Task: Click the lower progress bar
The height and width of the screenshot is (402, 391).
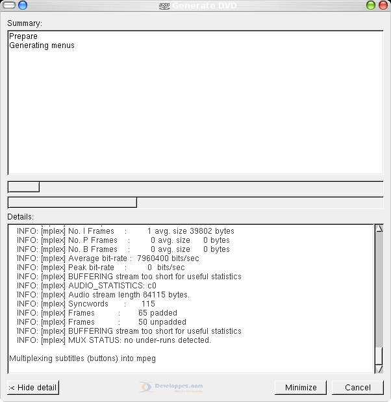Action: 195,203
